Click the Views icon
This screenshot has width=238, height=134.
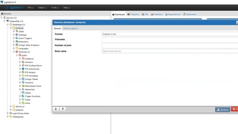point(23,103)
